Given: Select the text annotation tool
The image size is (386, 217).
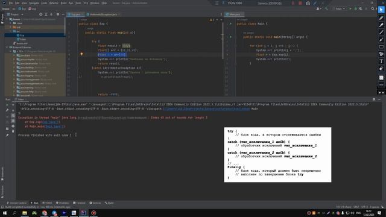Looking at the screenshot, I should click(381, 61).
